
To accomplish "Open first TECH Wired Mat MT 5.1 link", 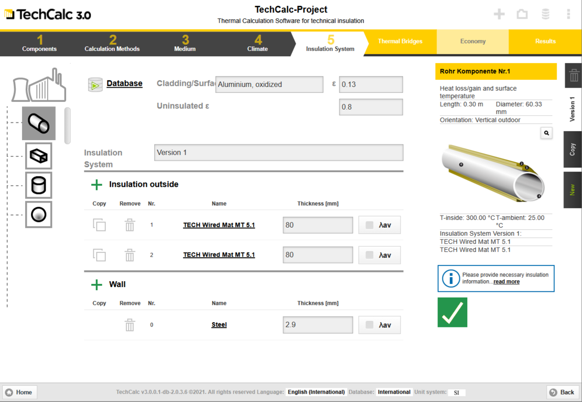I will [x=219, y=225].
